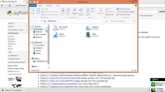Minimize the ribbon with the chevron
Viewport: 165px width, 92px height.
133,5
